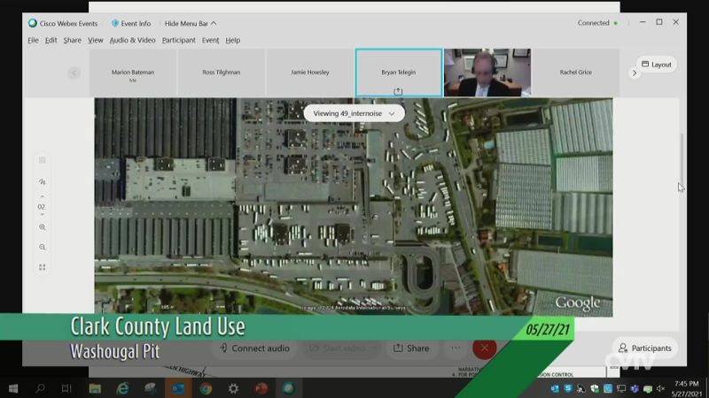The image size is (709, 398).
Task: Open thumbnails view icon in sharing toolbar
Action: tap(42, 160)
